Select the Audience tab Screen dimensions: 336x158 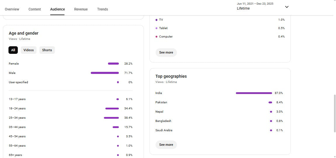pos(58,9)
